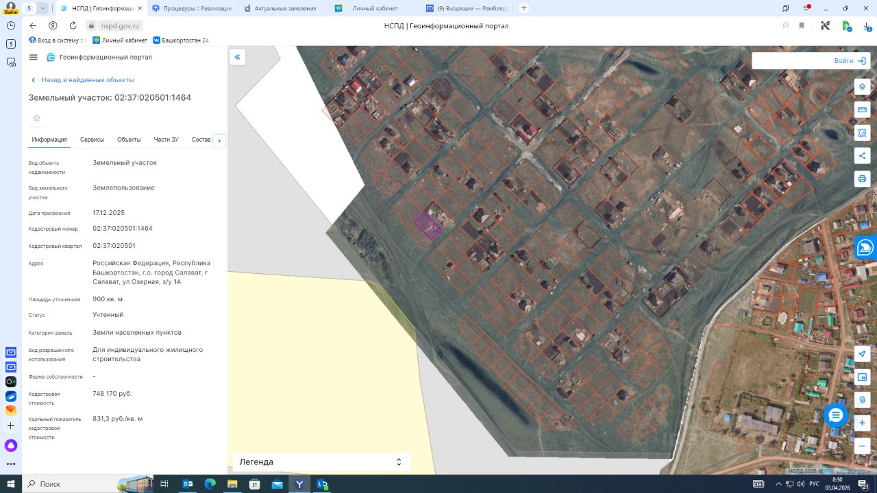The width and height of the screenshot is (877, 493).
Task: Collapse the left info panel
Action: point(237,58)
